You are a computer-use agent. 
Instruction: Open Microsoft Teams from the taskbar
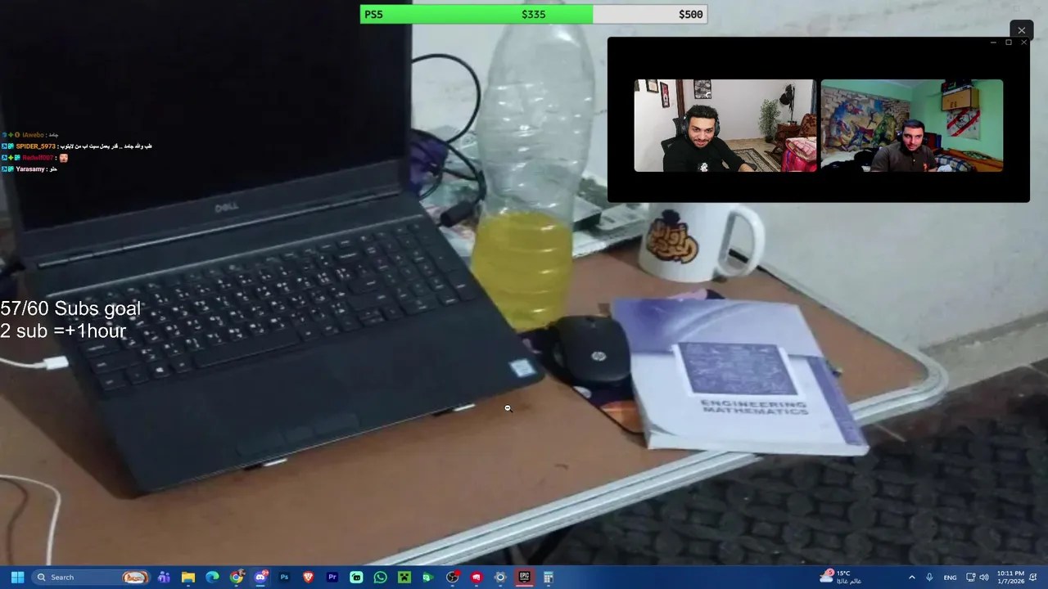164,577
